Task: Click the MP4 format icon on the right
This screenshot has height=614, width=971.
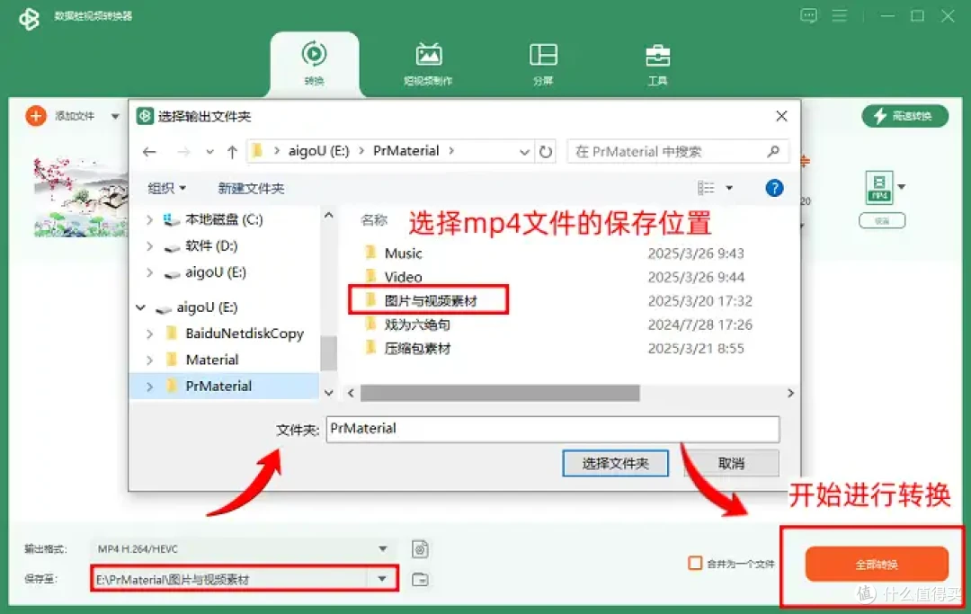Action: (x=878, y=187)
